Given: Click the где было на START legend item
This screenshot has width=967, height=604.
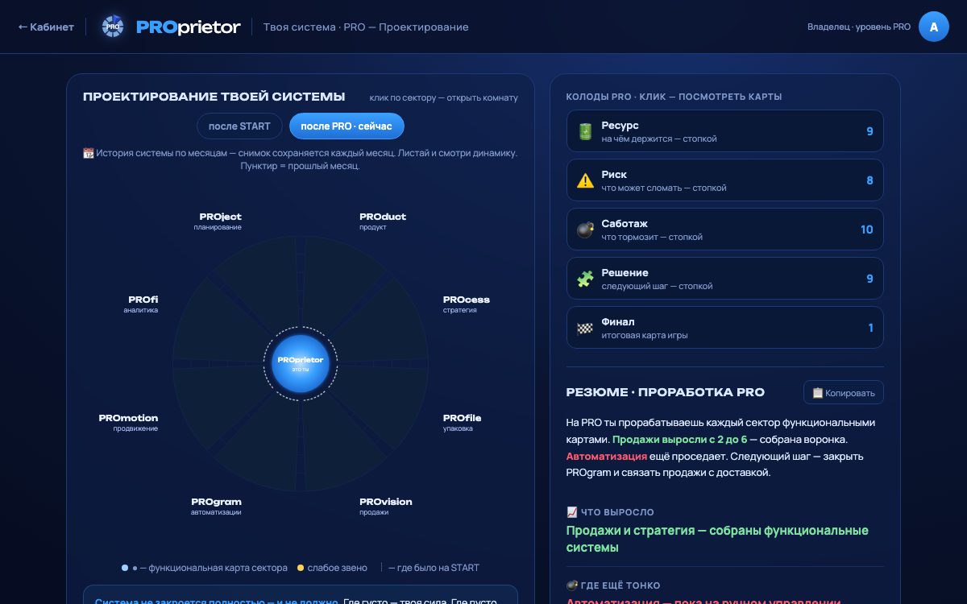Looking at the screenshot, I should (x=430, y=568).
